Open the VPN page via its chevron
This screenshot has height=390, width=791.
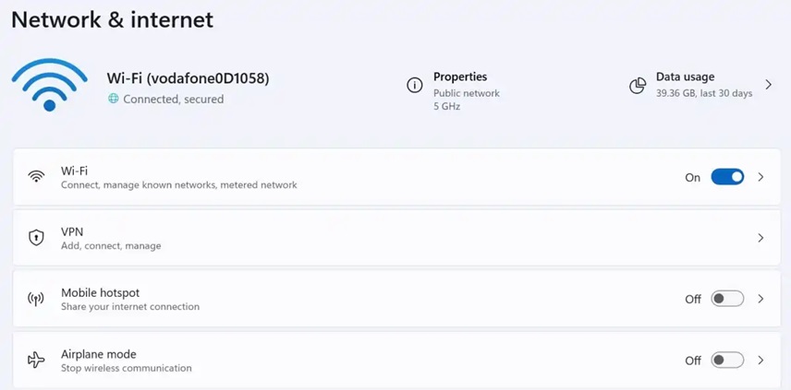(x=761, y=238)
